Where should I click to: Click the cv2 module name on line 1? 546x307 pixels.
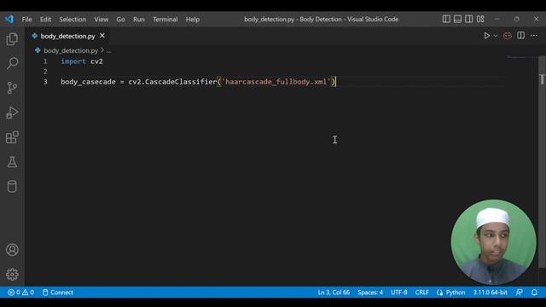click(96, 61)
